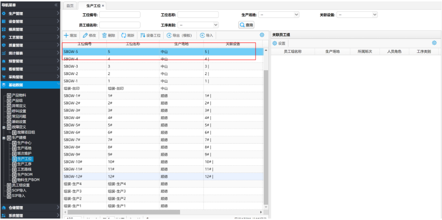The image size is (442, 220).
Task: Click the 增加 (add) toolbar icon
Action: pos(66,36)
